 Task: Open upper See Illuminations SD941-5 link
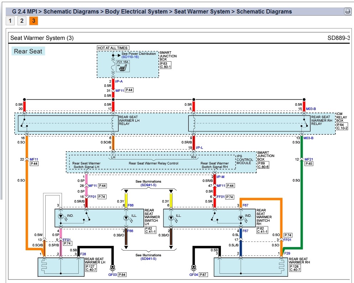(148, 185)
